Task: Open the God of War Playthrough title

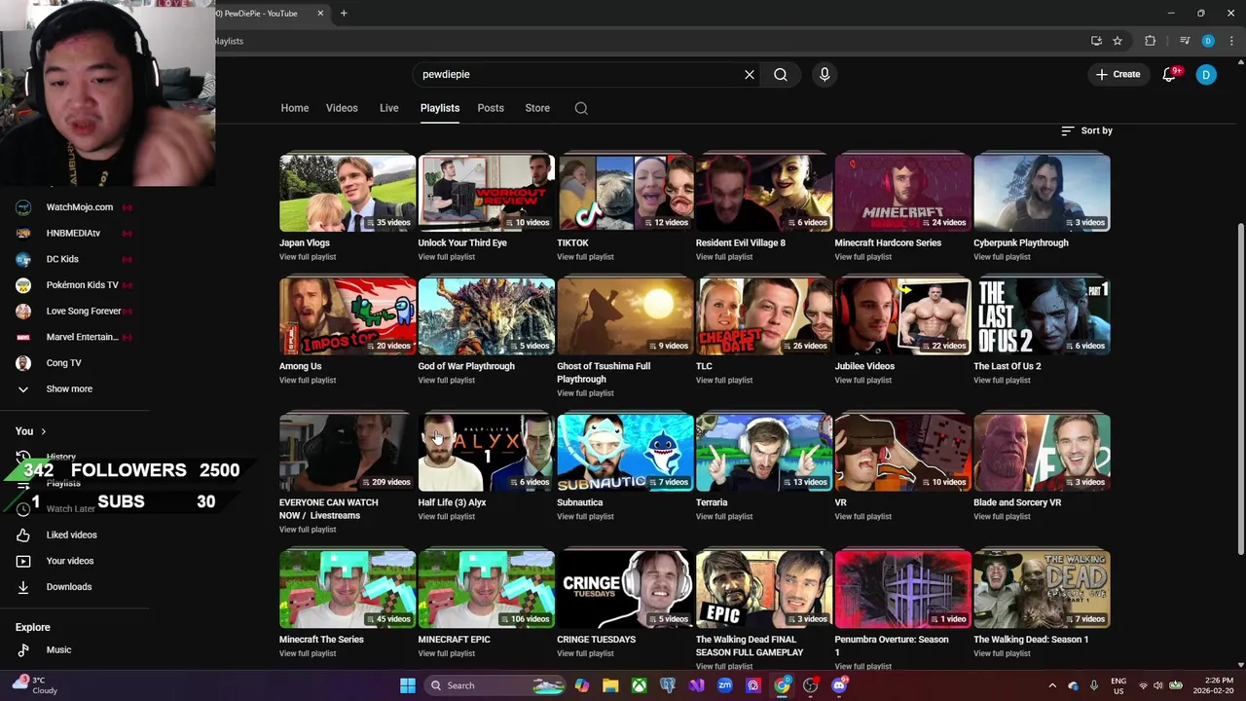Action: [x=466, y=366]
